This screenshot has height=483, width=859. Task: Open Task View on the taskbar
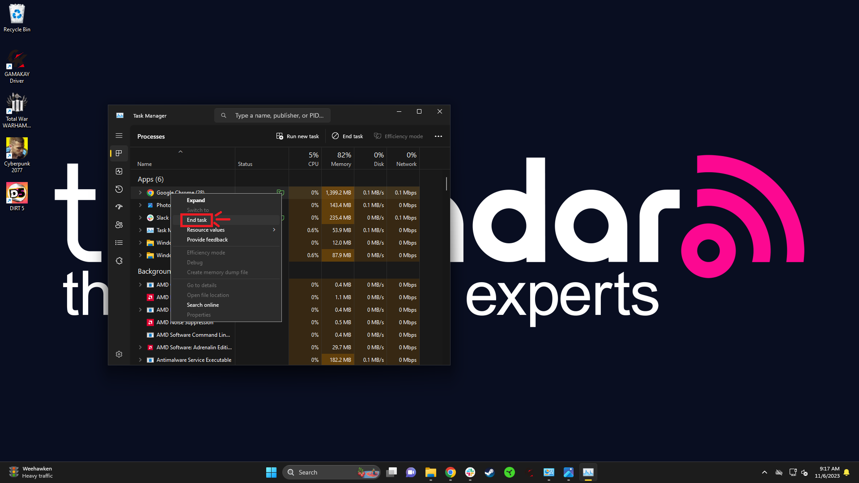391,472
